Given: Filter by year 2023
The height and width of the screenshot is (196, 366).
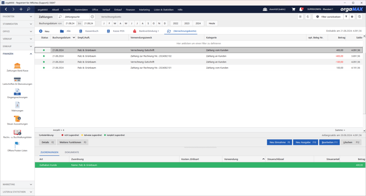Looking at the screenshot, I should coord(187,23).
